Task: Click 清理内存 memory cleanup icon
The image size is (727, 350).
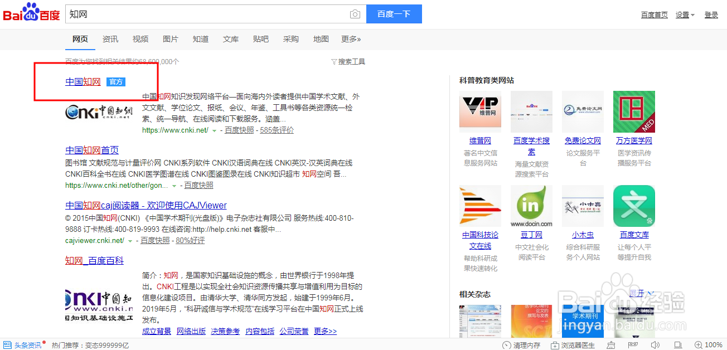Action: (x=506, y=346)
